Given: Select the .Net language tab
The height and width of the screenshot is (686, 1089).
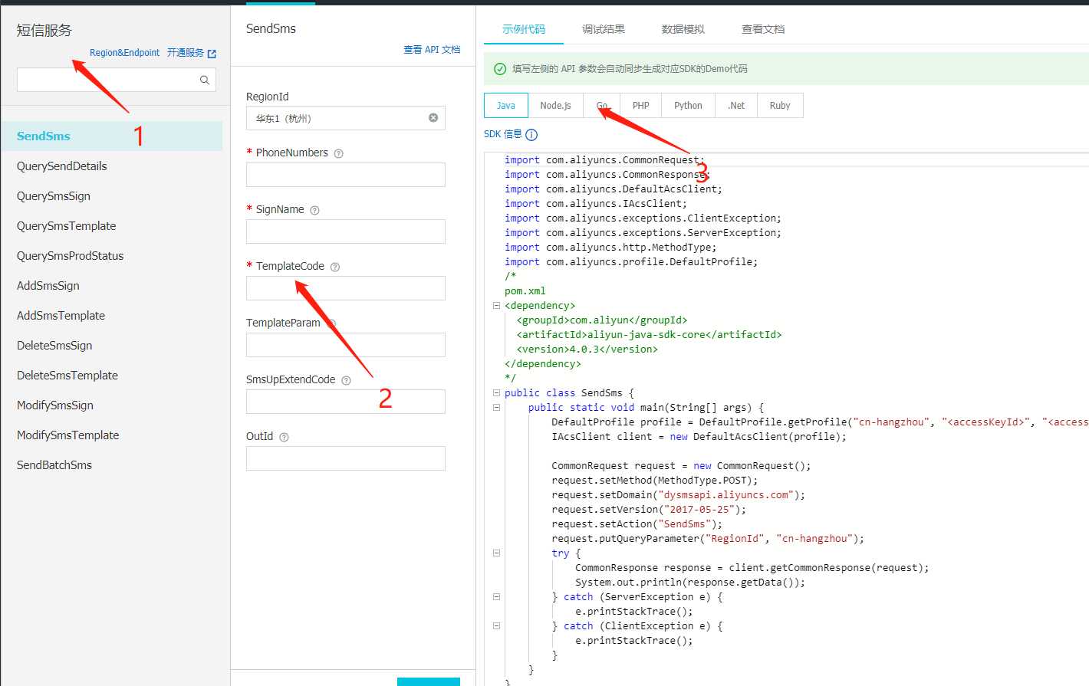Looking at the screenshot, I should pos(736,106).
